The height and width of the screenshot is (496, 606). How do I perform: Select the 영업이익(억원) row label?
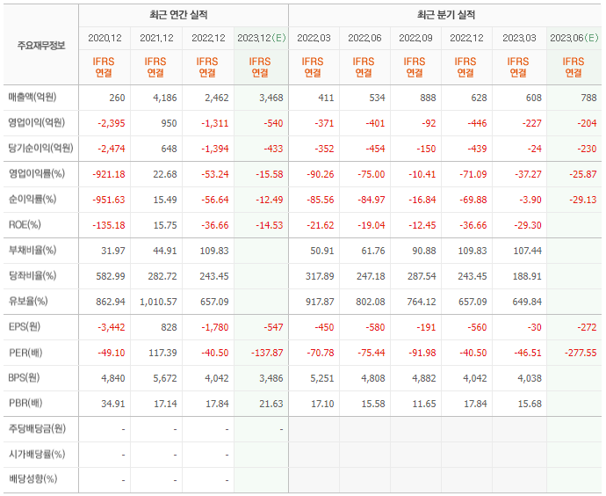coord(36,122)
